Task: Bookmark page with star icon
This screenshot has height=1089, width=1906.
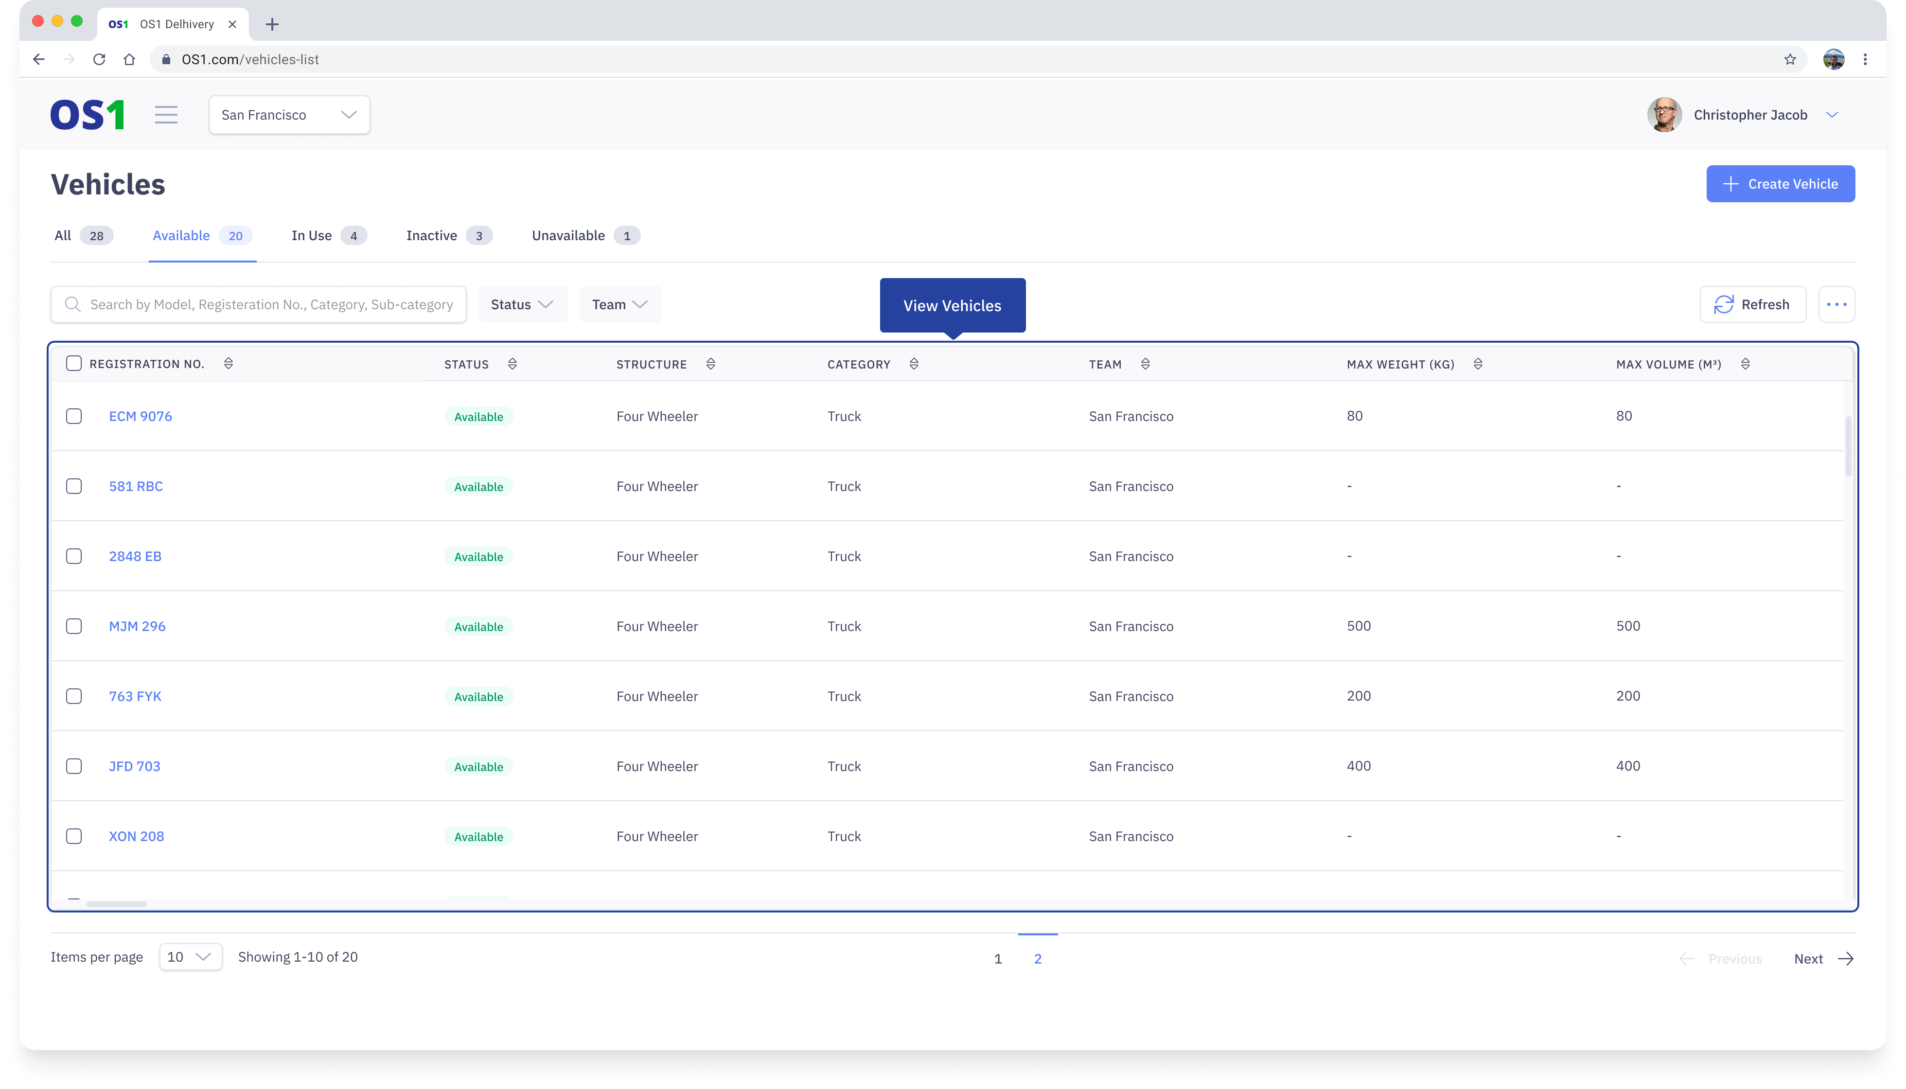Action: tap(1789, 59)
